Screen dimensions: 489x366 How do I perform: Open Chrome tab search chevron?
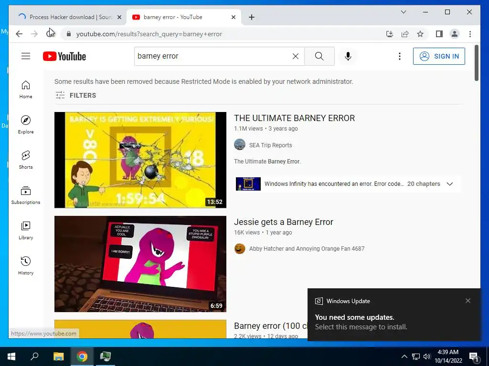tap(403, 12)
